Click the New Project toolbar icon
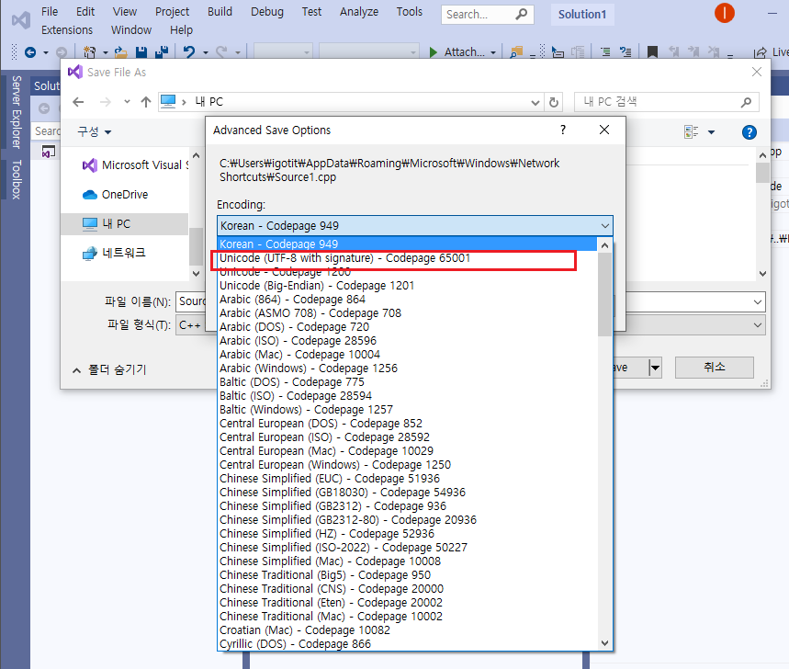 [90, 51]
